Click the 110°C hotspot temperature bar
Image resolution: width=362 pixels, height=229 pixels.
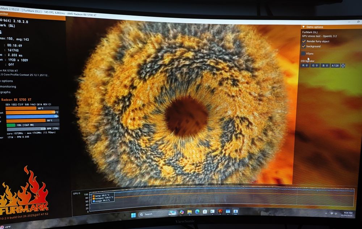(x=32, y=112)
